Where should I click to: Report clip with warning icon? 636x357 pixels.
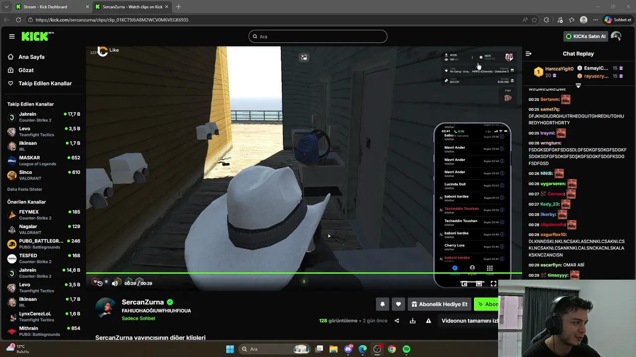tap(428, 321)
